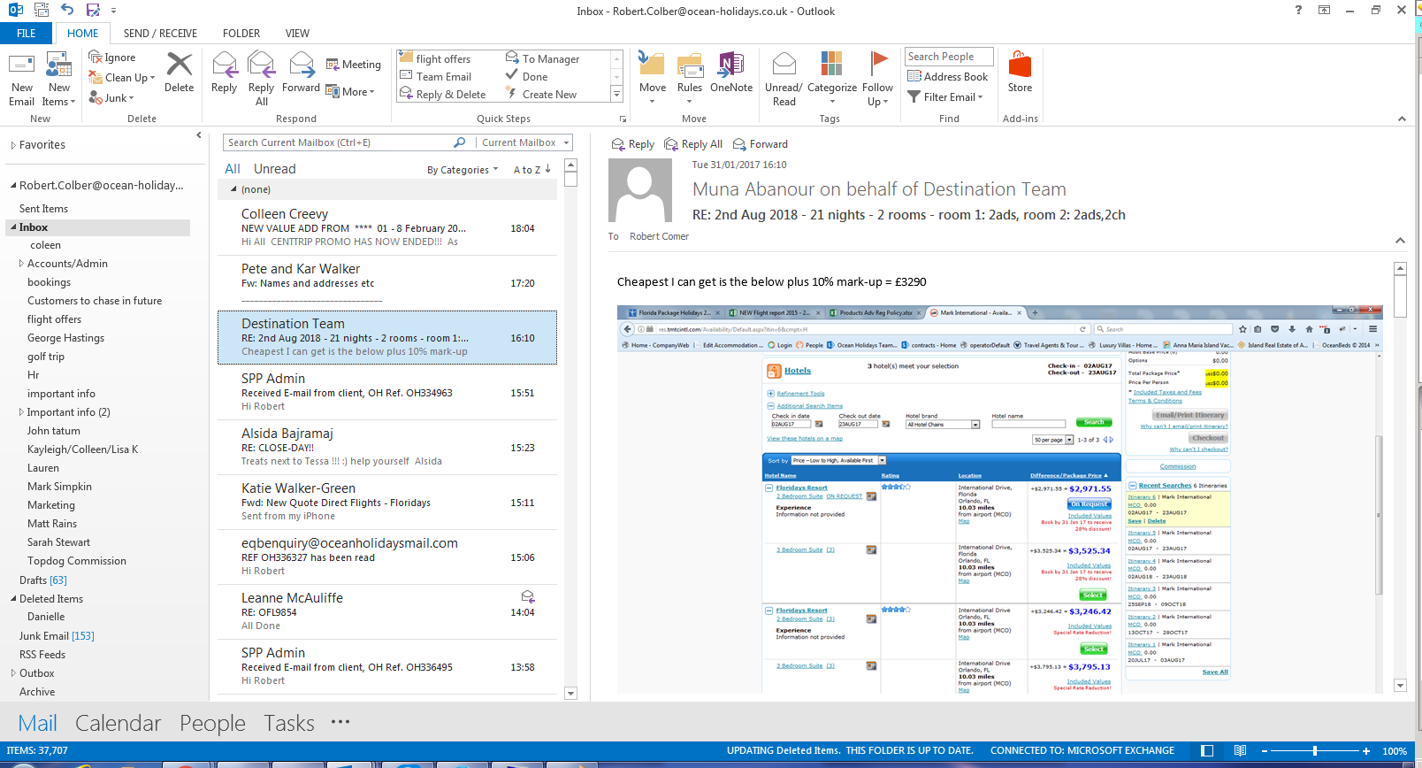Toggle A to Z sort order
Screen dimensions: 1422x768
click(x=532, y=170)
